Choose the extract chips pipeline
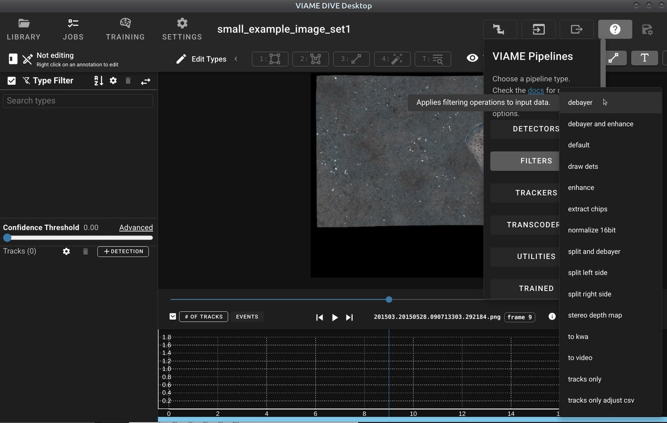This screenshot has width=667, height=423. (610, 209)
